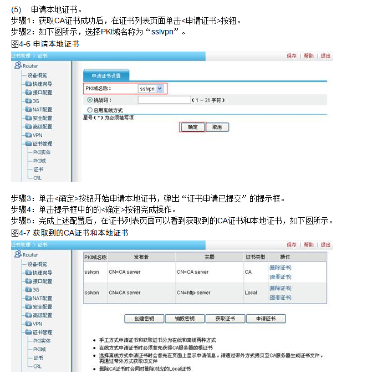Viewport: 367px width, 379px height.
Task: Click 接口配置 folder icon in lower tree
Action: point(28,281)
